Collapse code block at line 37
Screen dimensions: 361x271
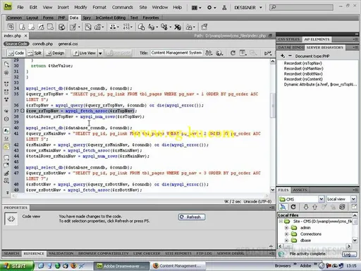point(23,111)
